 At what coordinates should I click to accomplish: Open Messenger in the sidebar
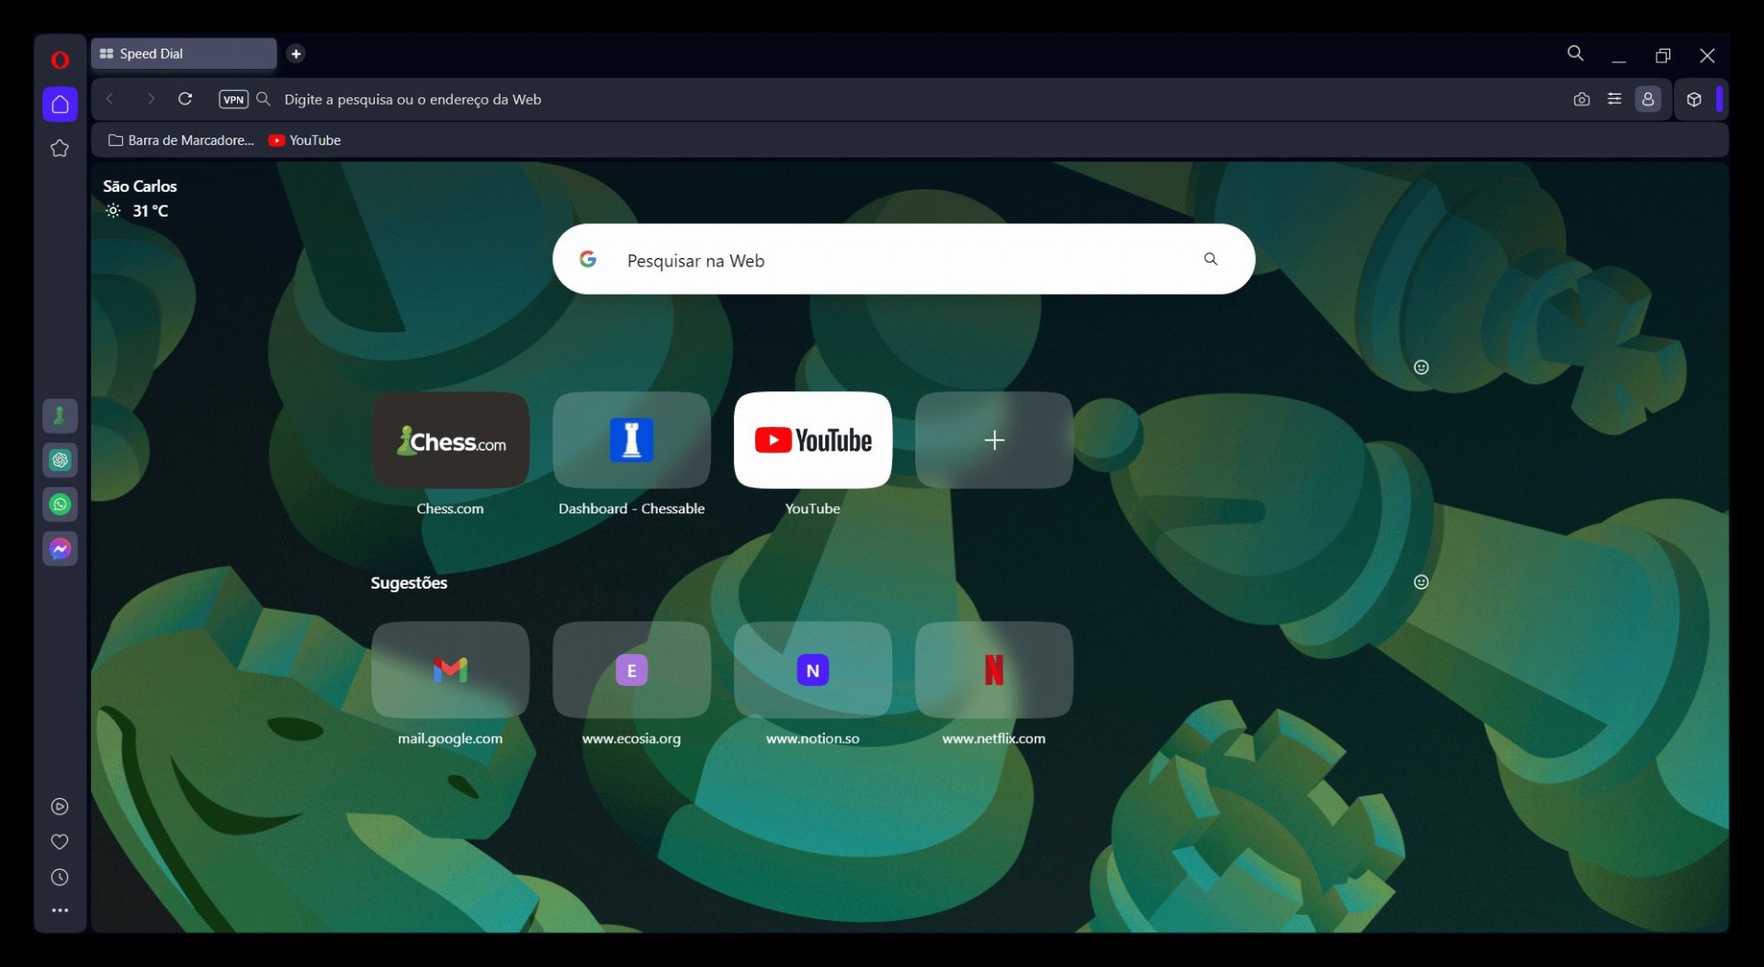click(x=60, y=549)
